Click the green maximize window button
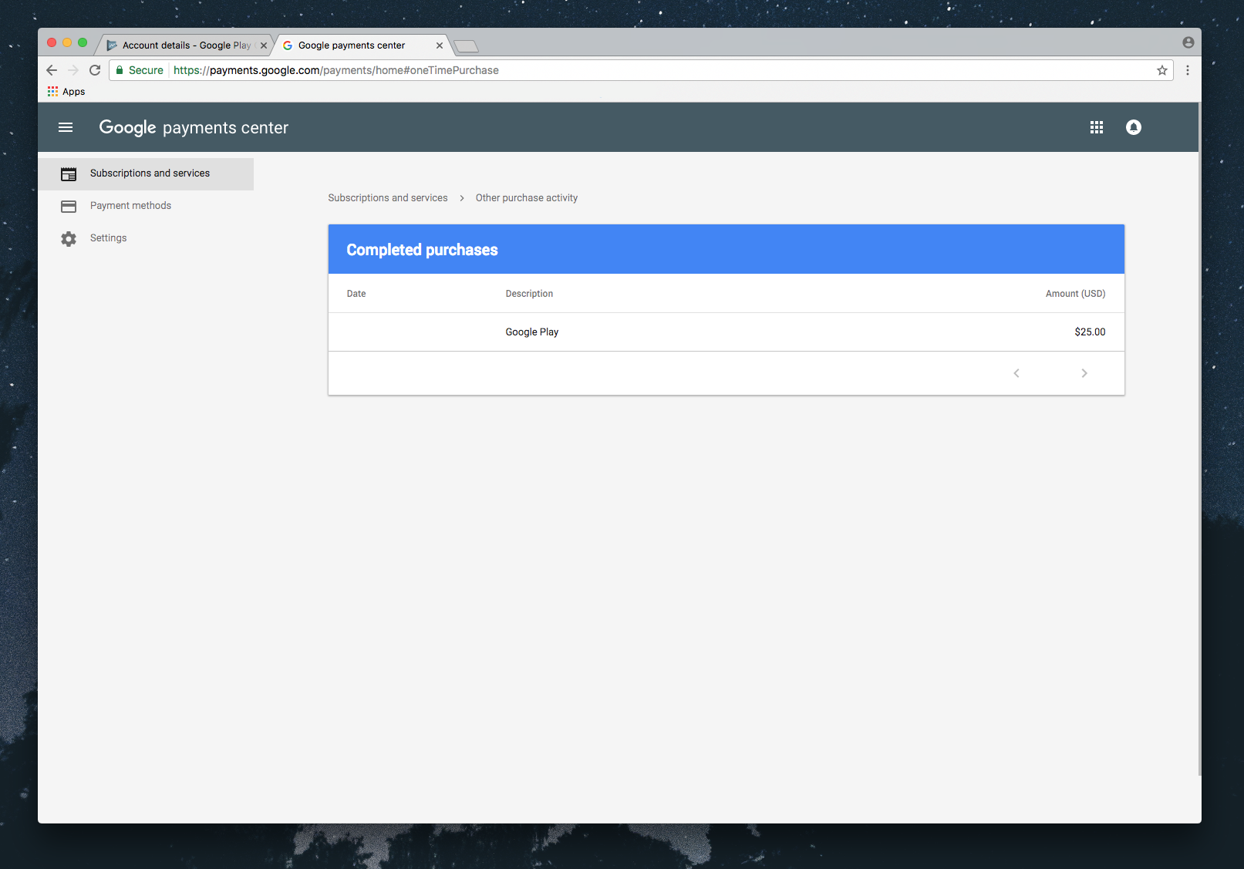 point(83,42)
